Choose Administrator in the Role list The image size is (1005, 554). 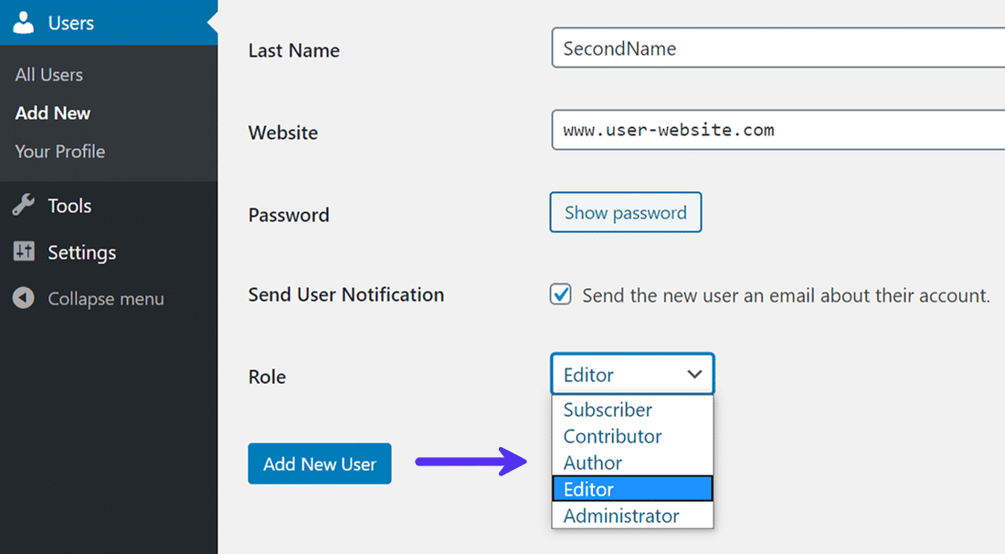(621, 516)
